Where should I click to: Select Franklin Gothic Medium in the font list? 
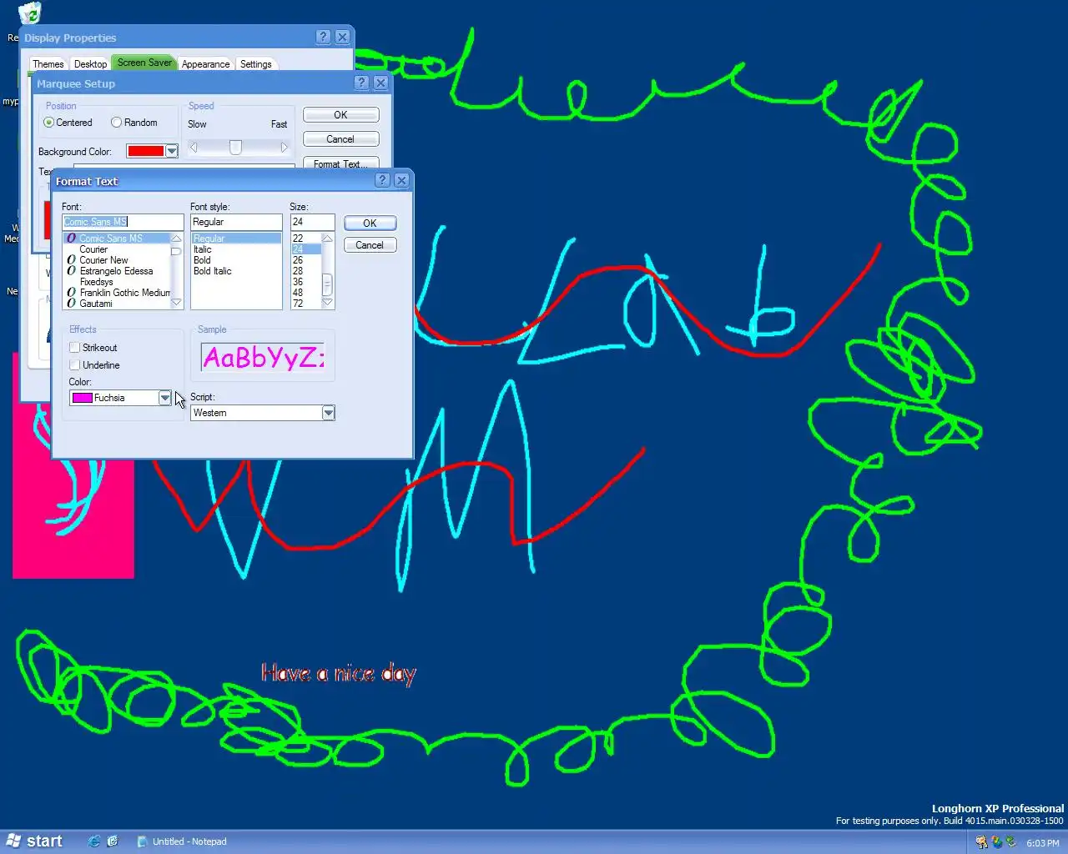pos(117,293)
